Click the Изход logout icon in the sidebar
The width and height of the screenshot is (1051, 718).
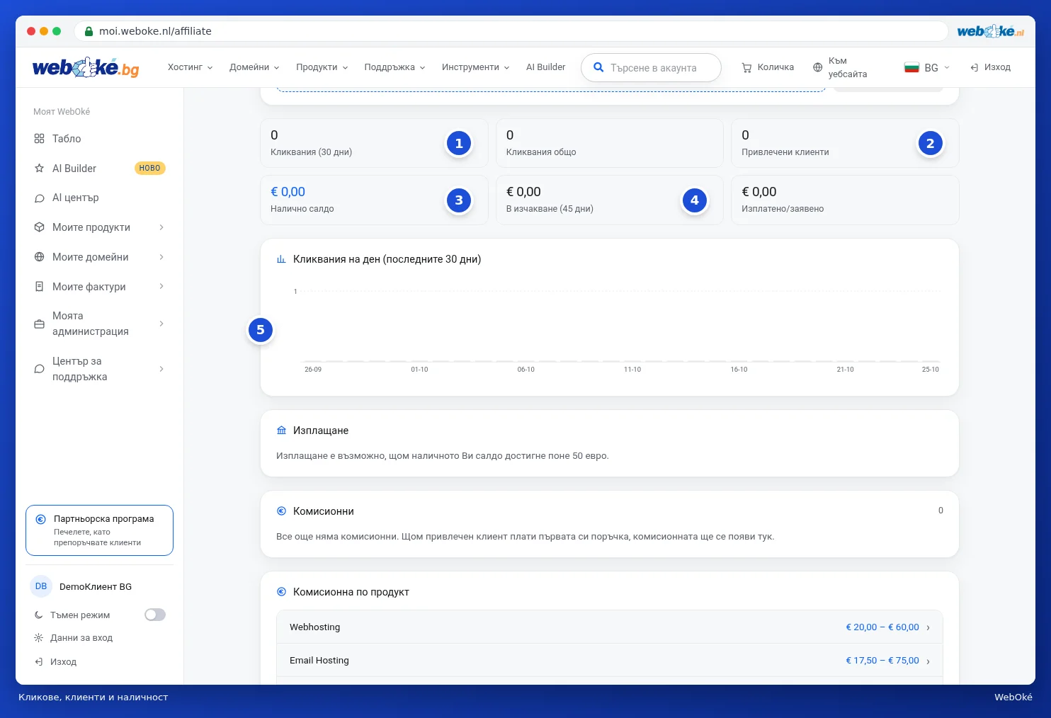38,662
